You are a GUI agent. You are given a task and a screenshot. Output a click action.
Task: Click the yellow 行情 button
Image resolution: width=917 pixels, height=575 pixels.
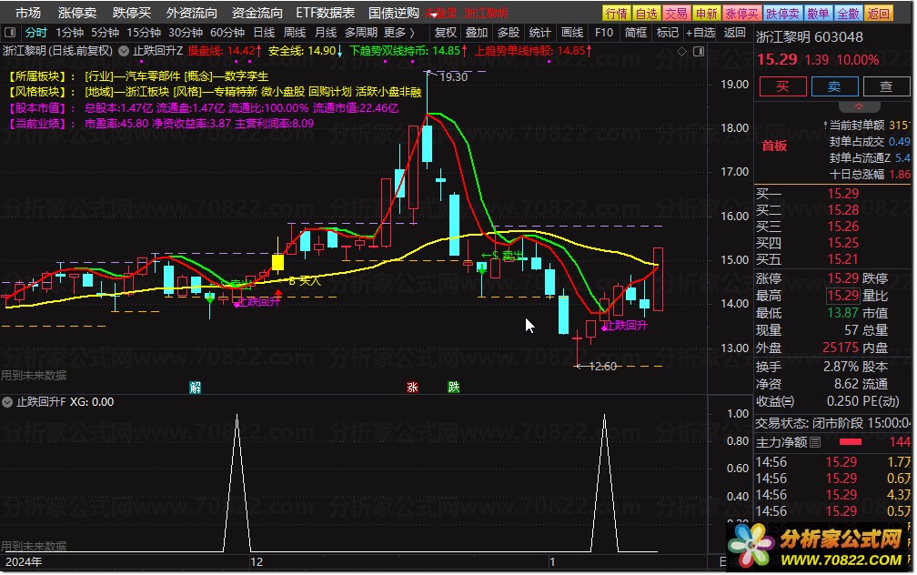(x=617, y=14)
